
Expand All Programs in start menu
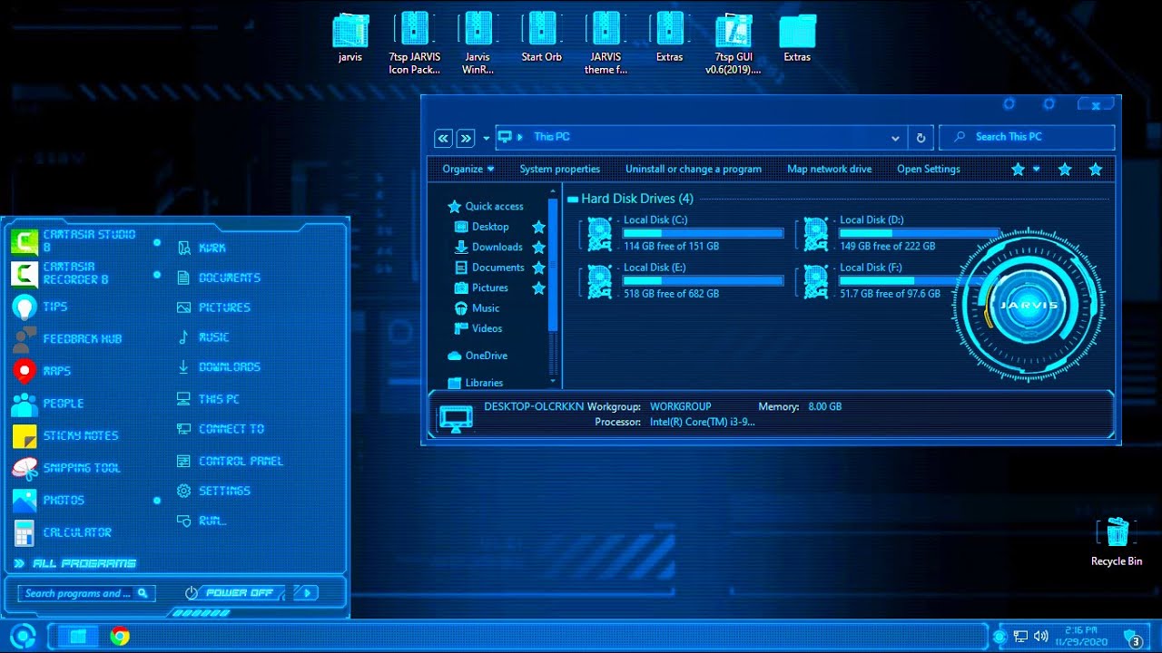click(75, 563)
